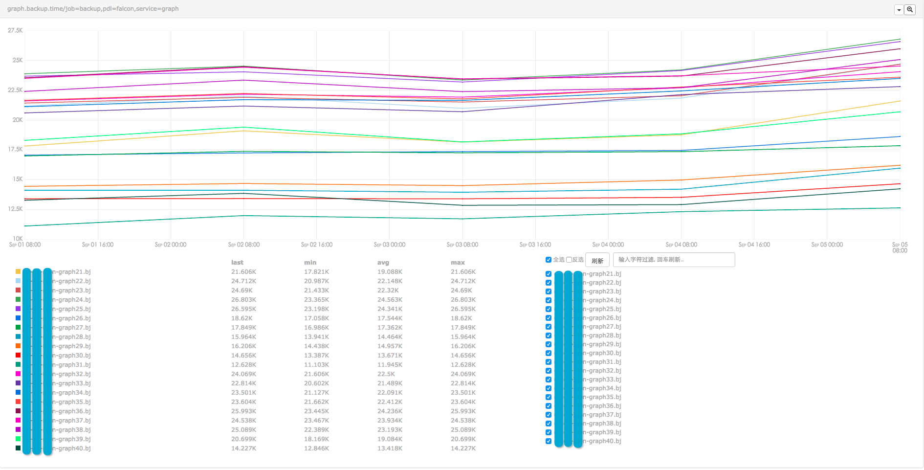Click the min value 11.103K
924x470 pixels.
pos(316,365)
